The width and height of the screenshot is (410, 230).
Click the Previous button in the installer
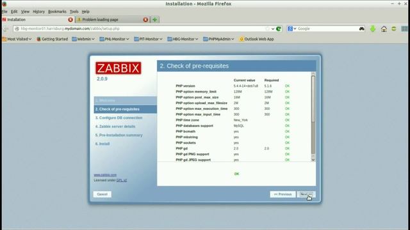tap(283, 194)
